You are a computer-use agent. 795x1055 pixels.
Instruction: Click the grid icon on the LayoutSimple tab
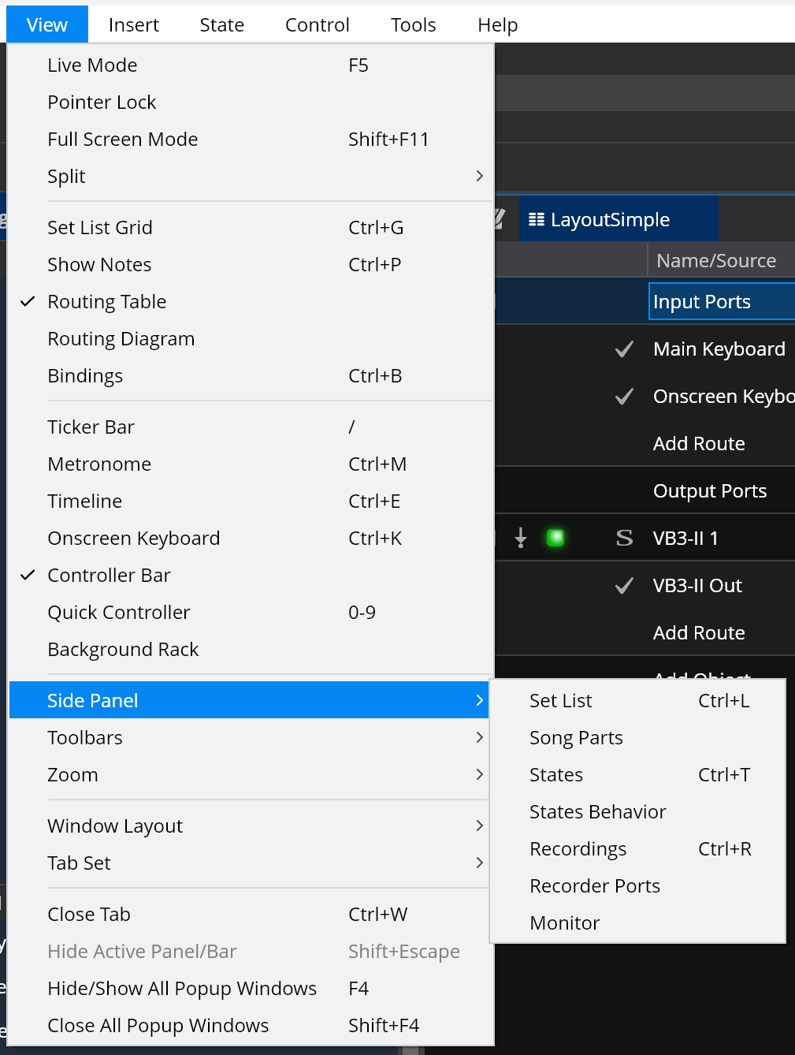(x=537, y=219)
